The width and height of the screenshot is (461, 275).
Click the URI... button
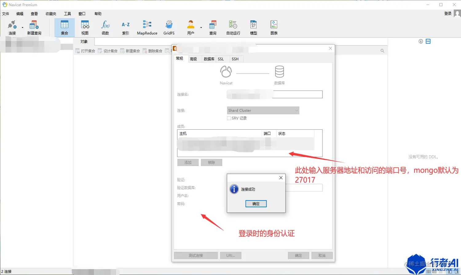click(231, 255)
